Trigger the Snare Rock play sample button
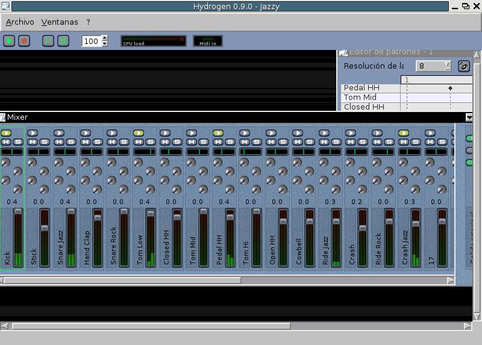Image resolution: width=482 pixels, height=345 pixels. [x=112, y=133]
